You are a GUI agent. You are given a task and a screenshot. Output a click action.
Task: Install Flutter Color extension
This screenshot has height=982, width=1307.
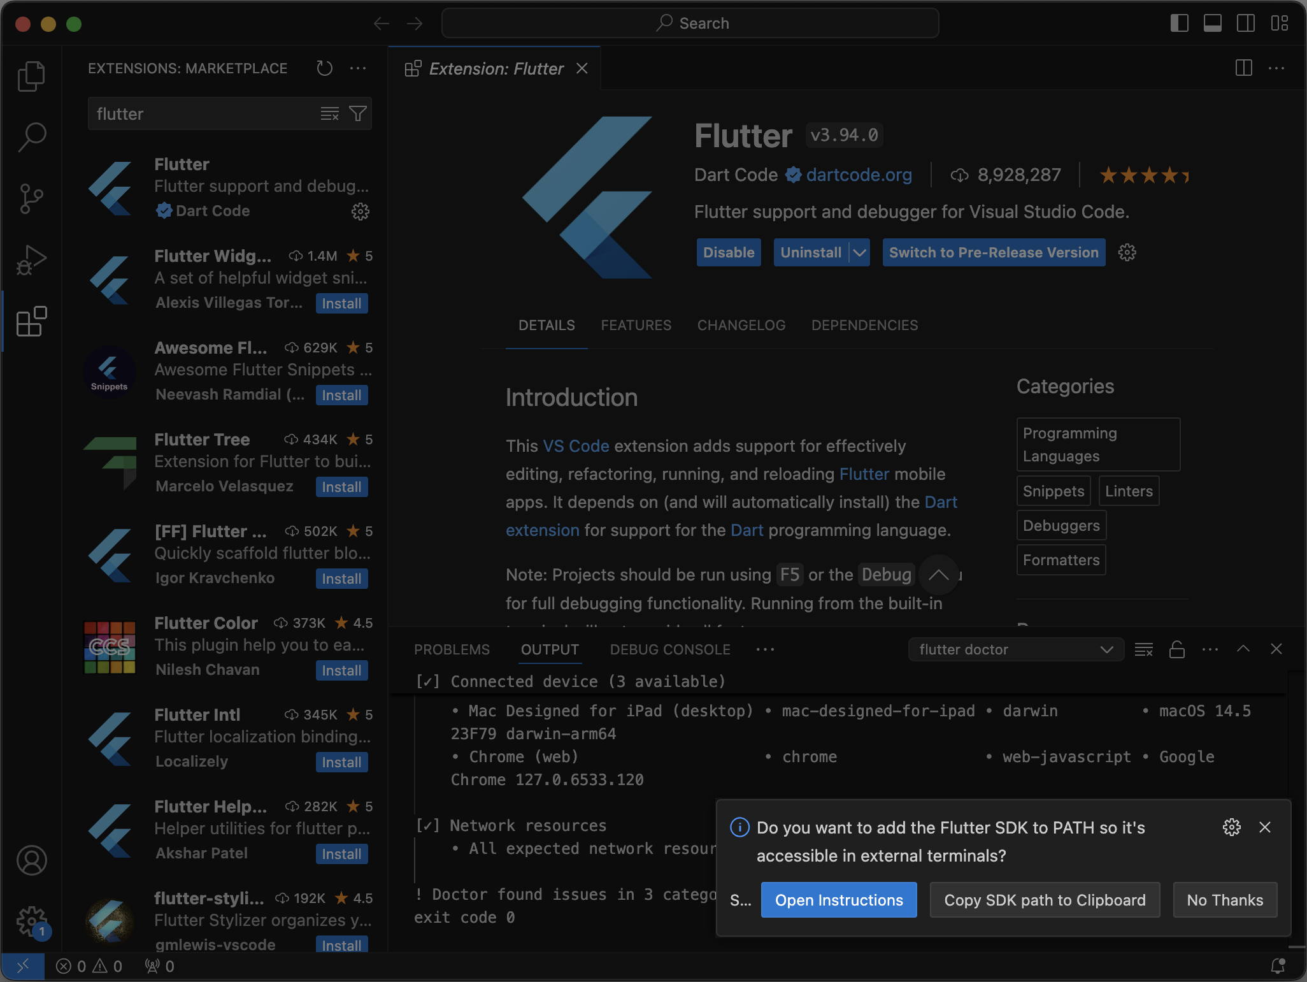[x=341, y=670]
